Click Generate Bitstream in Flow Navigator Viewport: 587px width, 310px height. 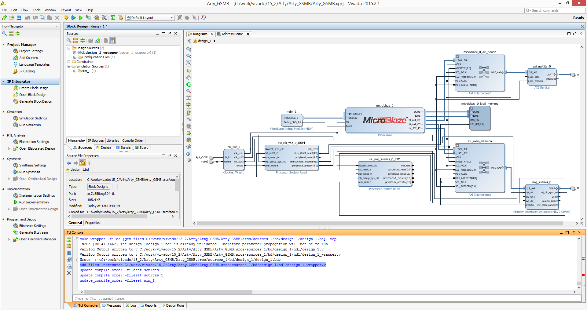(x=33, y=232)
